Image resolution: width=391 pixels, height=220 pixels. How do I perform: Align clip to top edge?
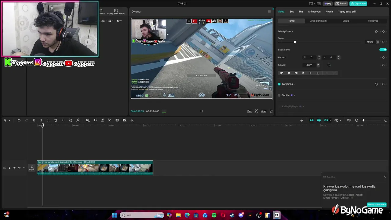[x=303, y=73]
